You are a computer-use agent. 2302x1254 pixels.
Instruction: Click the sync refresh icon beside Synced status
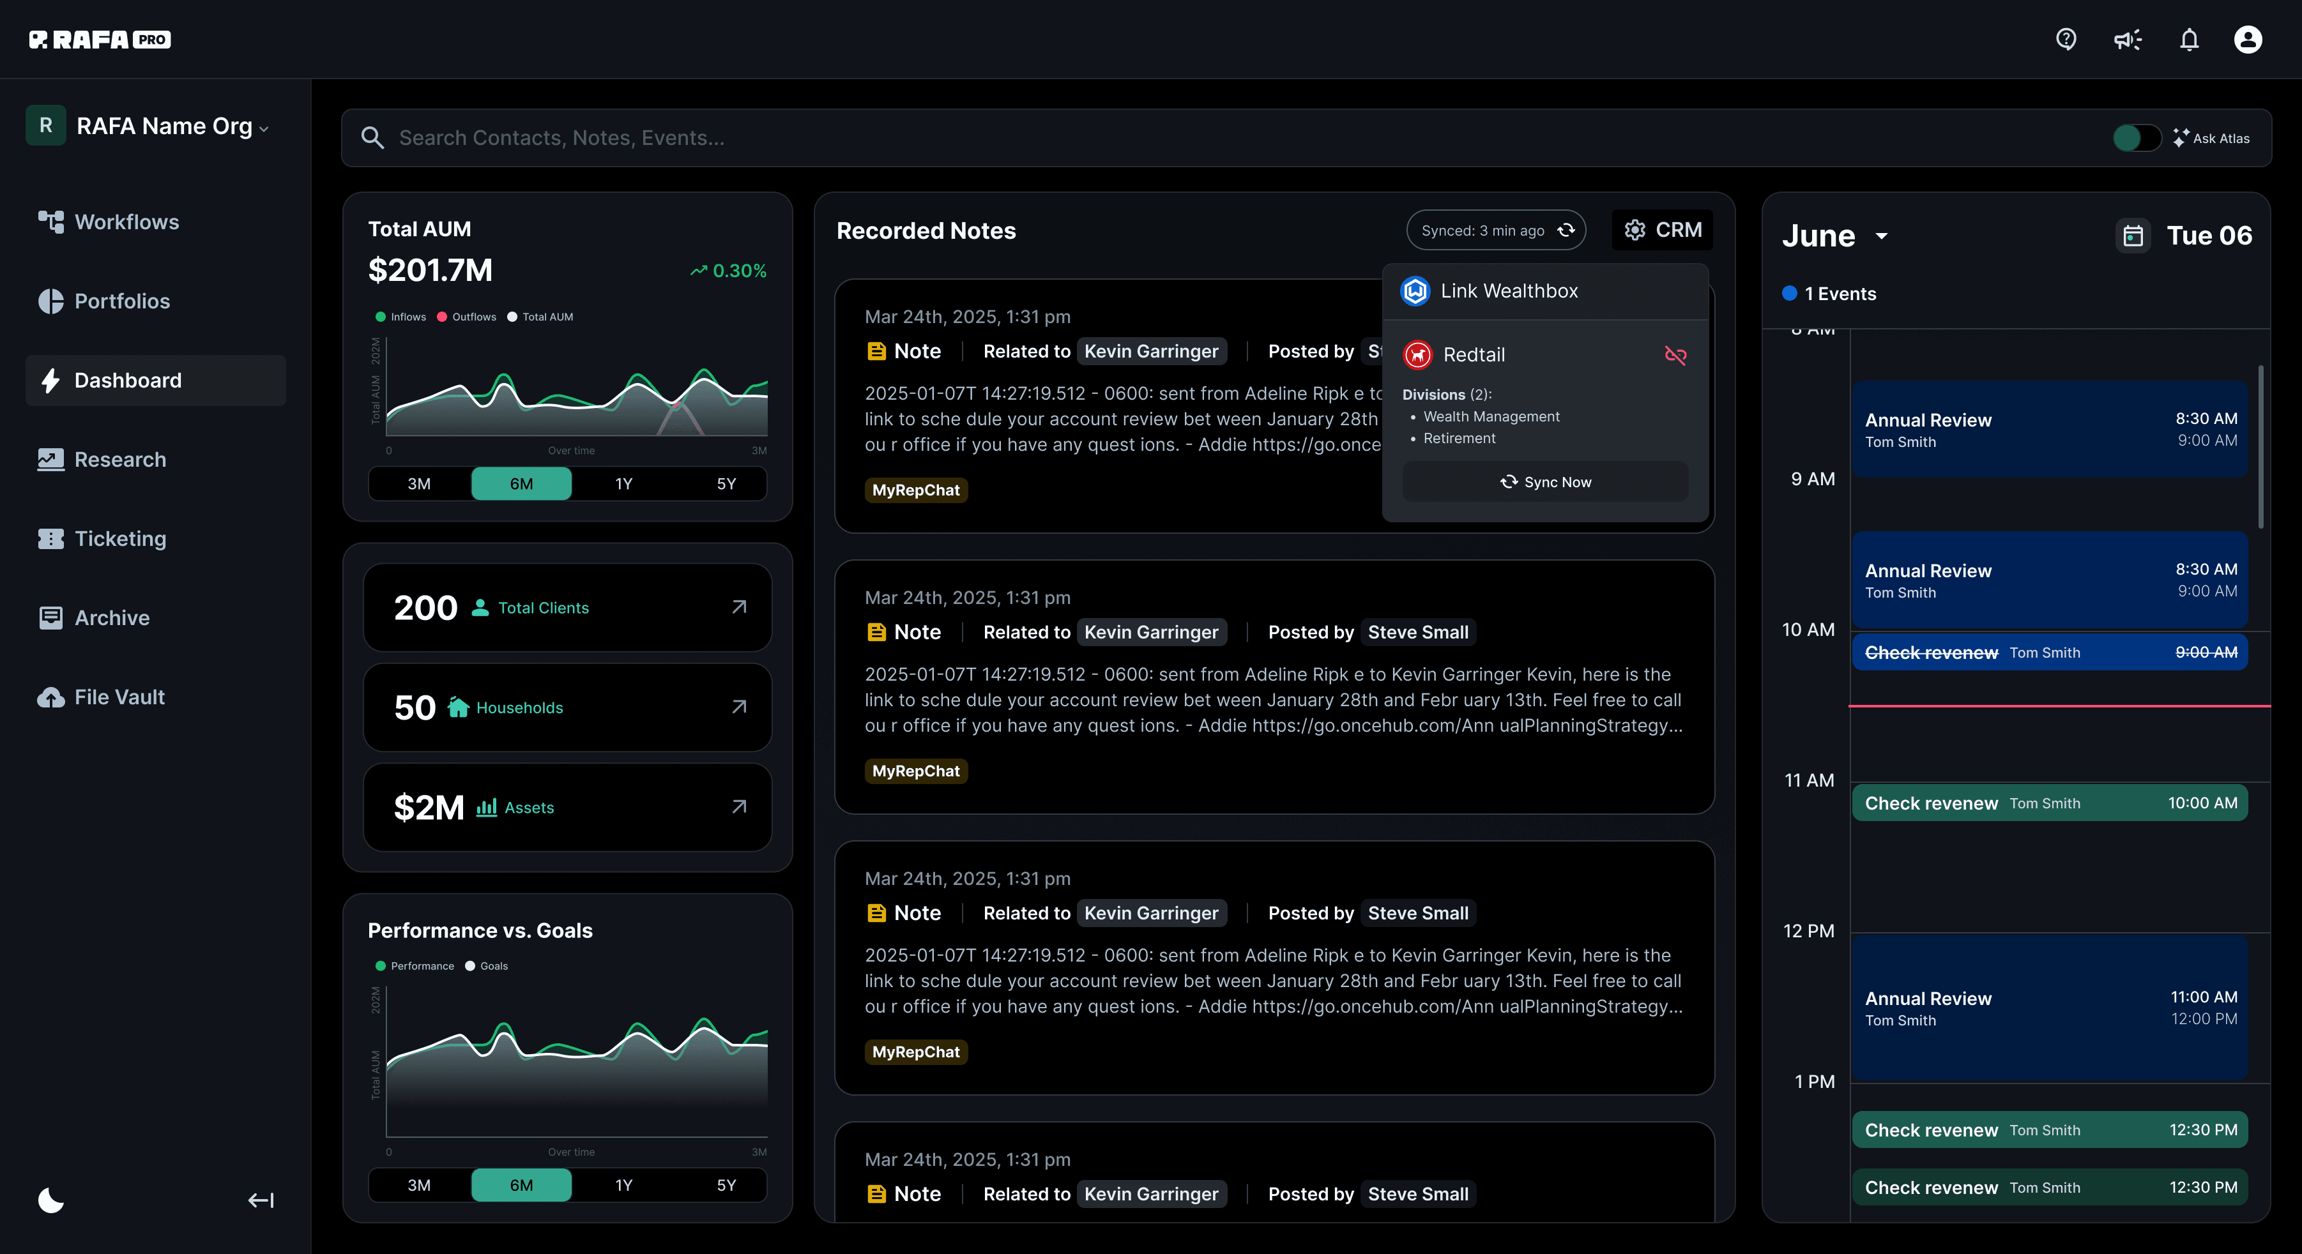[x=1567, y=230]
